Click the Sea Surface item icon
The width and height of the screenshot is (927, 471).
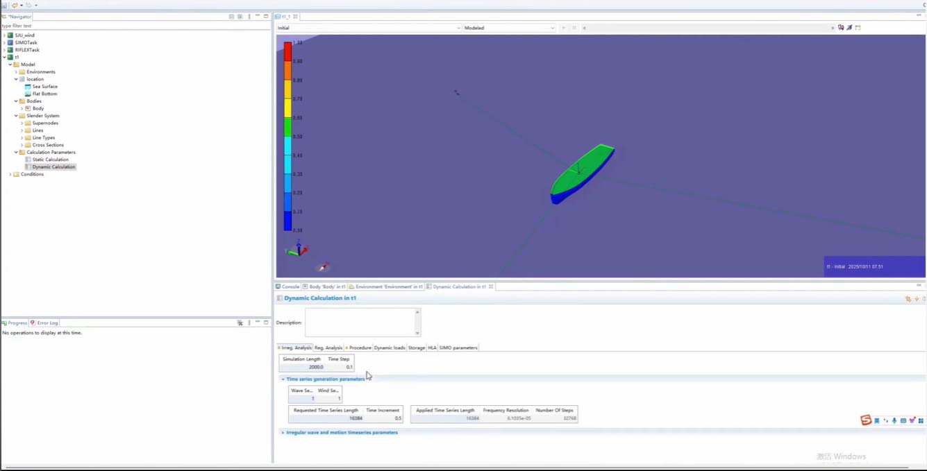tap(28, 87)
